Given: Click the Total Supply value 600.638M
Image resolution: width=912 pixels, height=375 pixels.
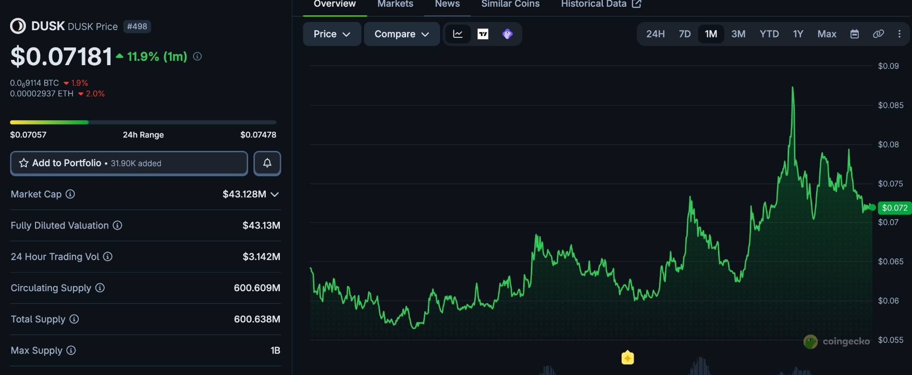Looking at the screenshot, I should coord(257,319).
